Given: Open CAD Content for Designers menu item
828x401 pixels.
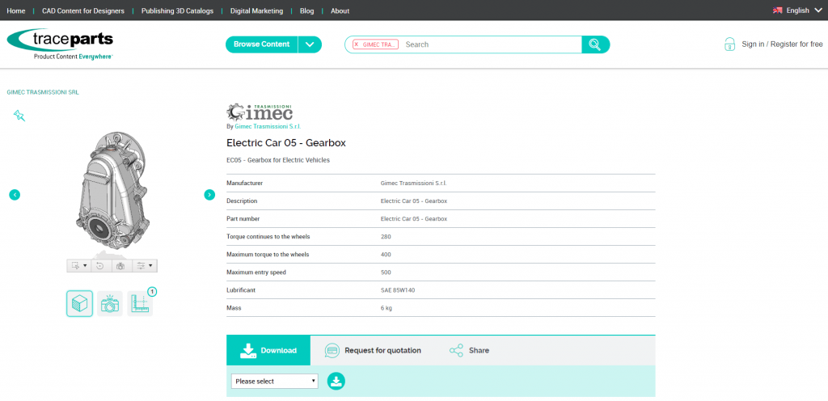Looking at the screenshot, I should click(83, 11).
